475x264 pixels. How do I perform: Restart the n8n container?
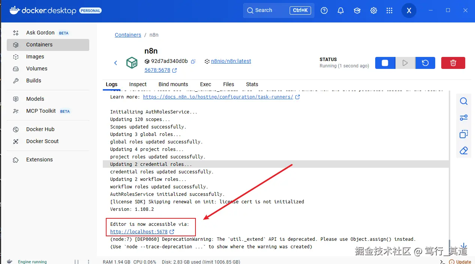[x=425, y=63]
